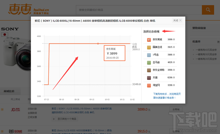Screen dimensions: 220x134
Task: Click the 08-28 date label on the chart axis
Action: tap(77, 100)
